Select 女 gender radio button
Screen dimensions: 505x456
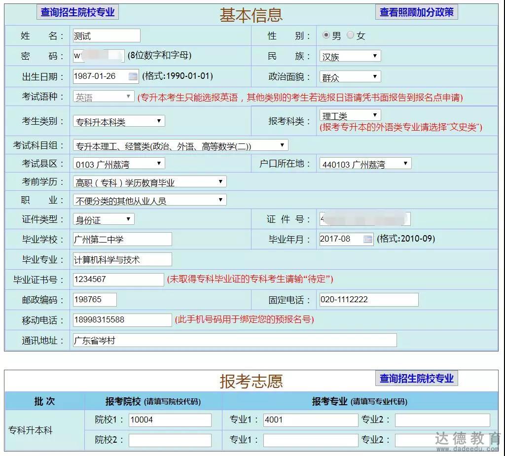[x=350, y=35]
